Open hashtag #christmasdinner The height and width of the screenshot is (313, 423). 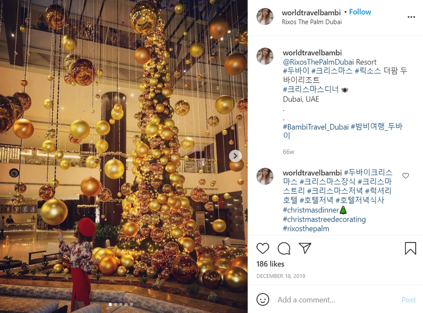click(311, 210)
